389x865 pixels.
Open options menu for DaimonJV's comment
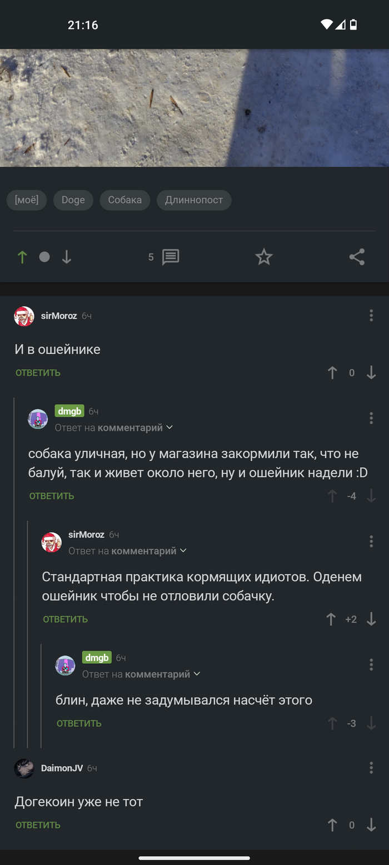[x=371, y=768]
